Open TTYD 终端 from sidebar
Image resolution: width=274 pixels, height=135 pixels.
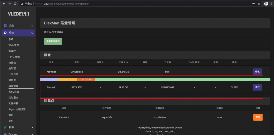pyautogui.click(x=14, y=57)
